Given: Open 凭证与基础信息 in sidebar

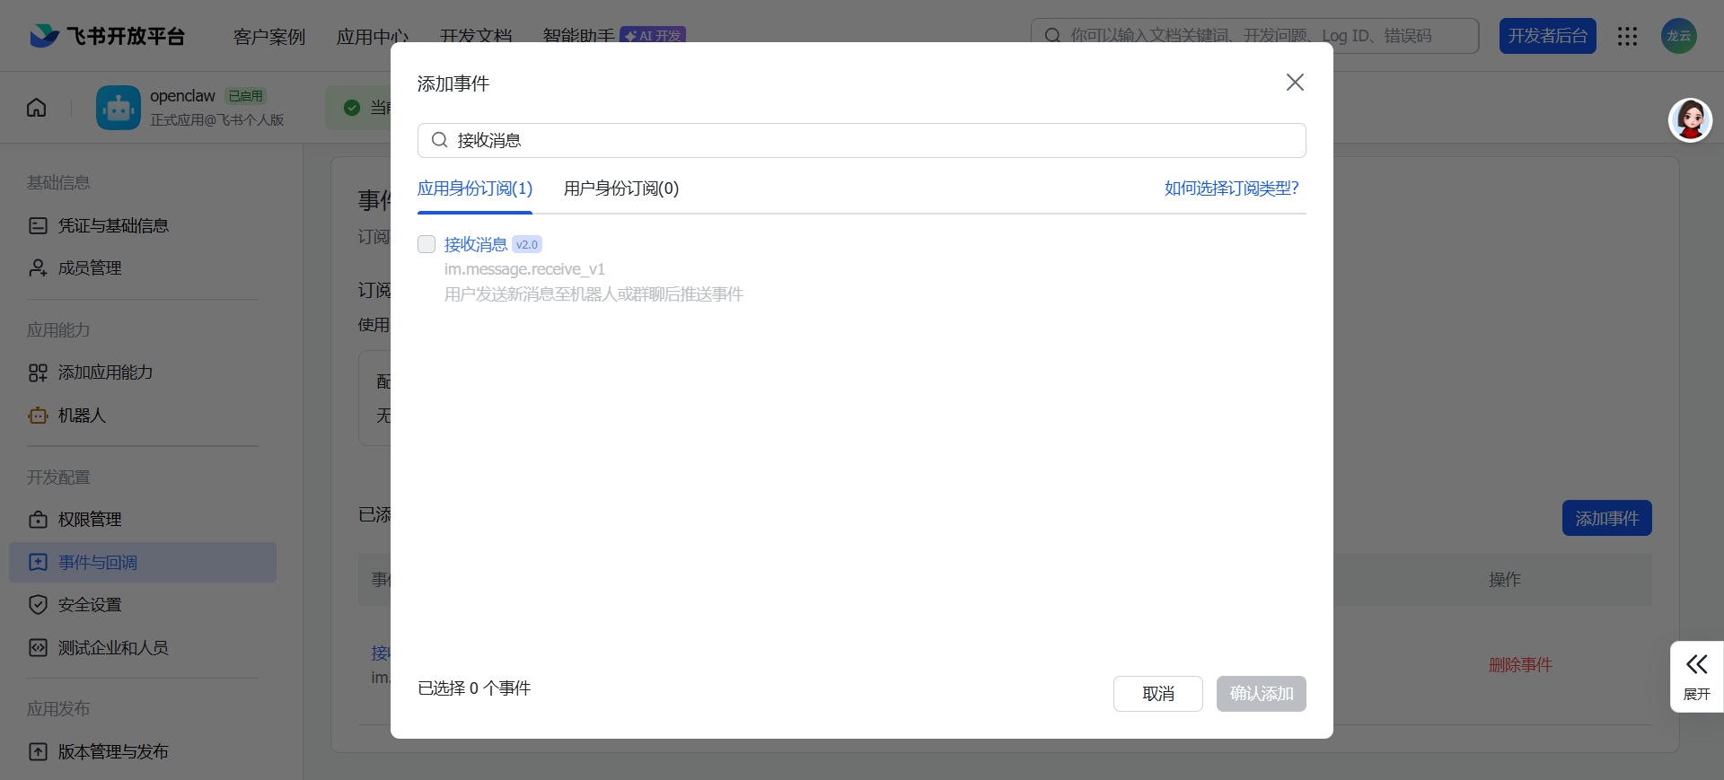Looking at the screenshot, I should click(x=113, y=226).
